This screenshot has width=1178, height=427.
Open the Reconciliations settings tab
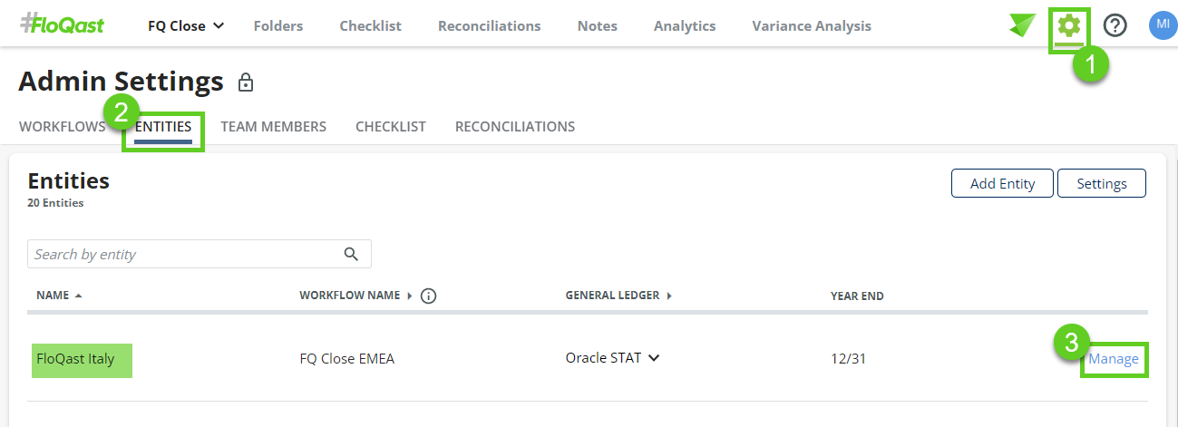point(514,127)
